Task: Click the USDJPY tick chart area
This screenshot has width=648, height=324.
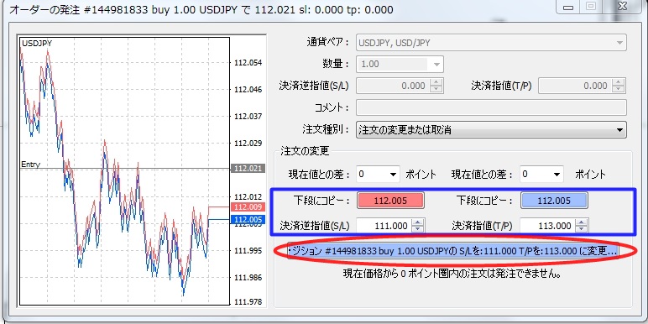Action: click(x=124, y=171)
